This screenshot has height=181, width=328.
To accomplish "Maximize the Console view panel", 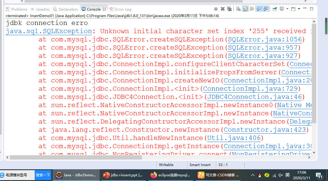I will 312,9.
